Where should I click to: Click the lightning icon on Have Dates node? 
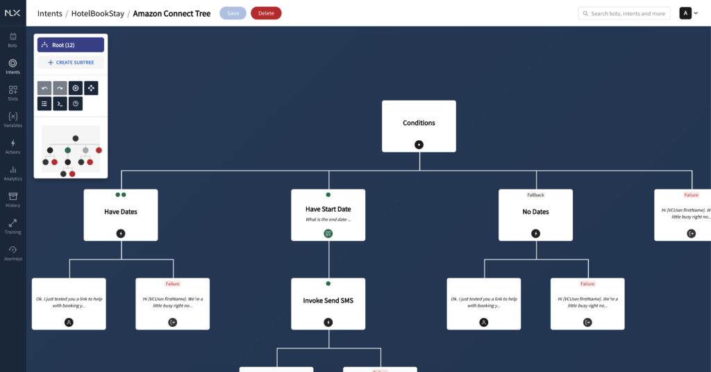pos(121,234)
